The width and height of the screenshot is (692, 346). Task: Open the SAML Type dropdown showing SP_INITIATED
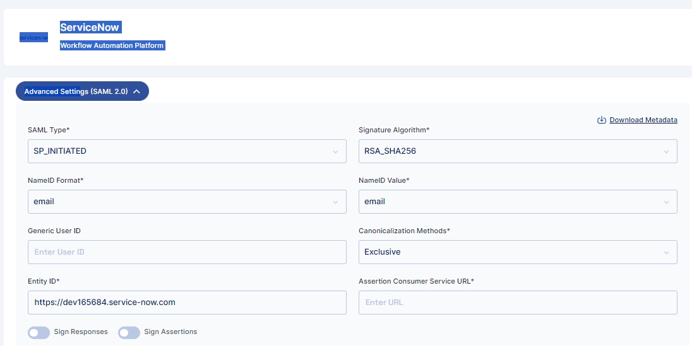pyautogui.click(x=187, y=151)
